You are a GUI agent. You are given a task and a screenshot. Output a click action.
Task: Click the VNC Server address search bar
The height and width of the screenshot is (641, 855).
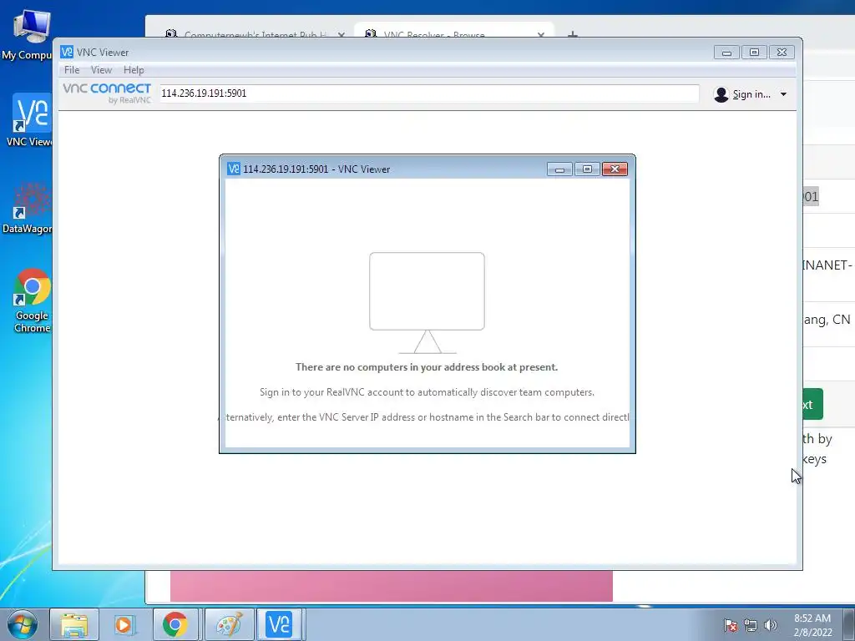pos(428,93)
